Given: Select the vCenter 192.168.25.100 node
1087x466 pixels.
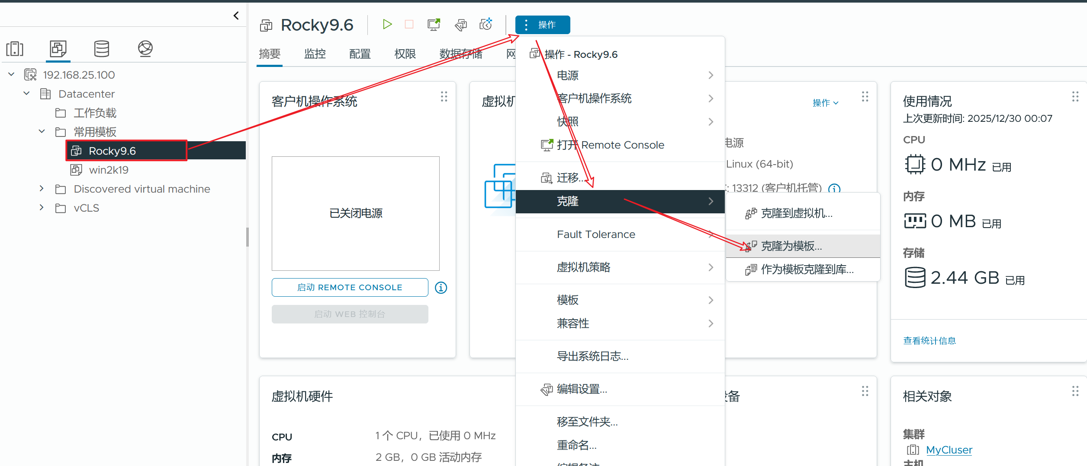Looking at the screenshot, I should click(x=79, y=75).
